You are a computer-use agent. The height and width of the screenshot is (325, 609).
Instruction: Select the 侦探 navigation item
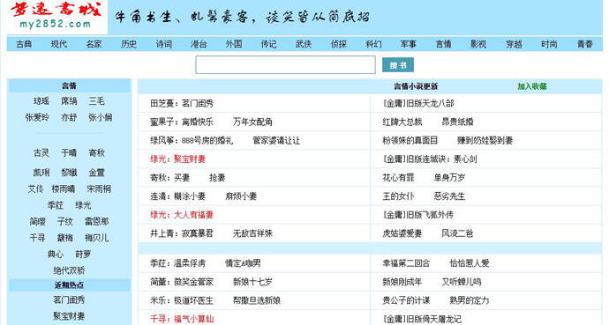339,44
